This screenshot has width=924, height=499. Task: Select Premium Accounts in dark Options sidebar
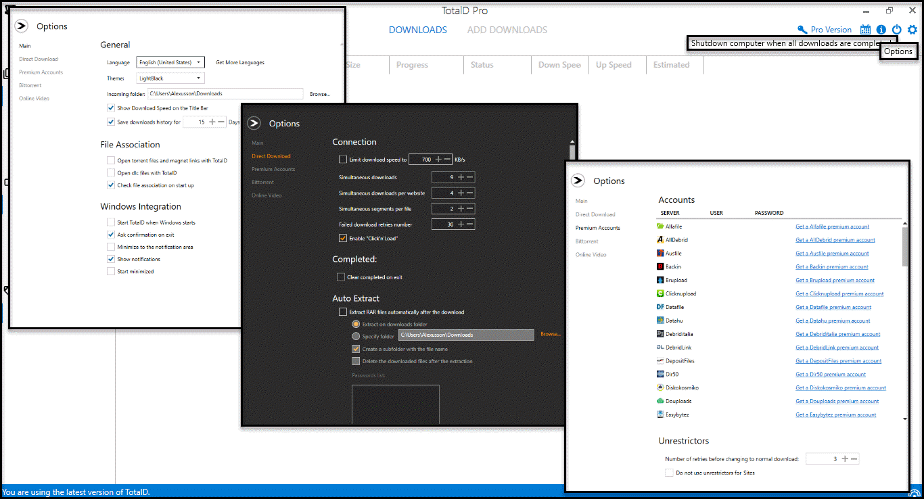(x=273, y=169)
